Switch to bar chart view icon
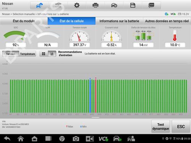This screenshot has width=191, height=143. pos(52,54)
